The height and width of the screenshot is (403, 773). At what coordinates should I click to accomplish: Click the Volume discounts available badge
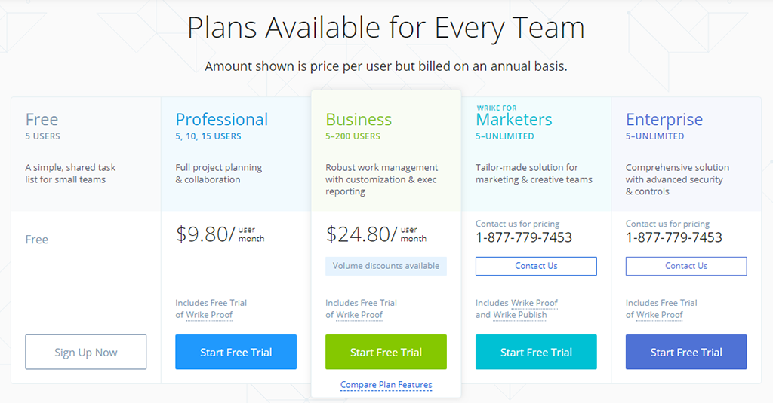(386, 266)
